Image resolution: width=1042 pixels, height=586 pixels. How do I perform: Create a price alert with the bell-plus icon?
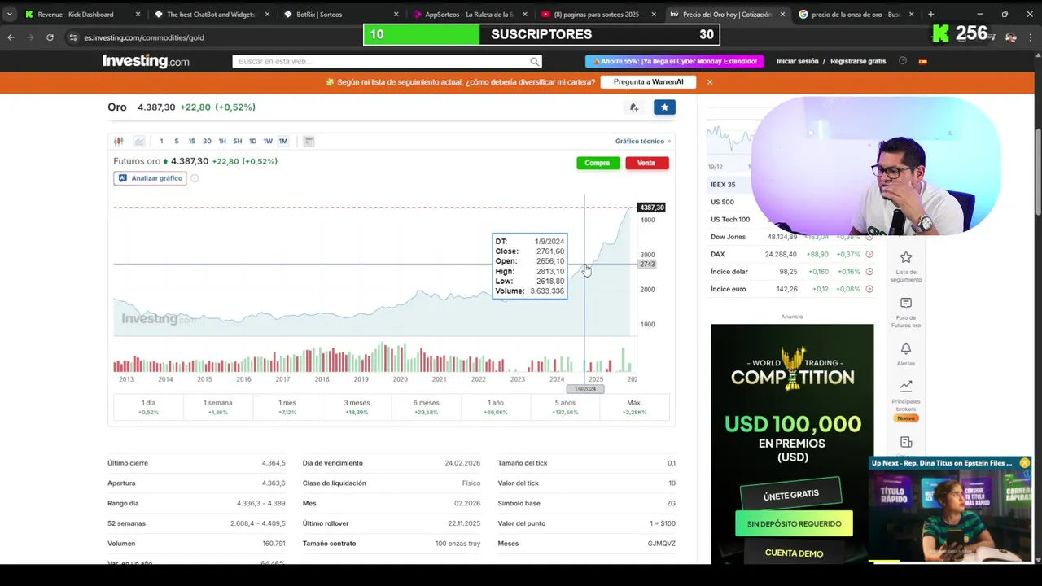click(x=634, y=107)
